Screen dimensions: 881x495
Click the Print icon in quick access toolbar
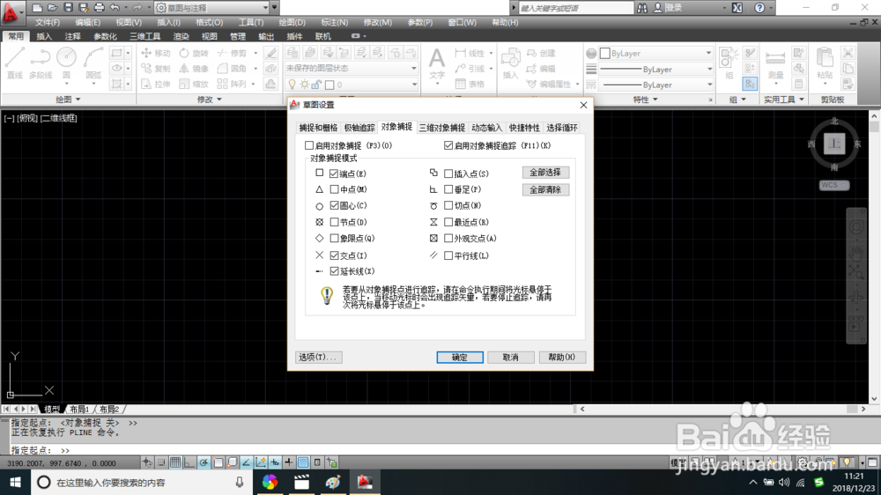[99, 7]
